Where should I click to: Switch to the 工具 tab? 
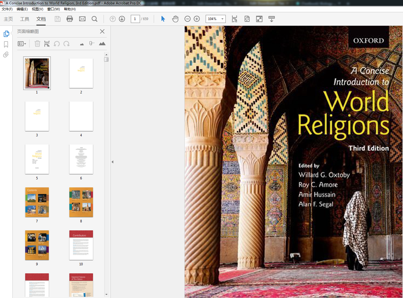[25, 19]
